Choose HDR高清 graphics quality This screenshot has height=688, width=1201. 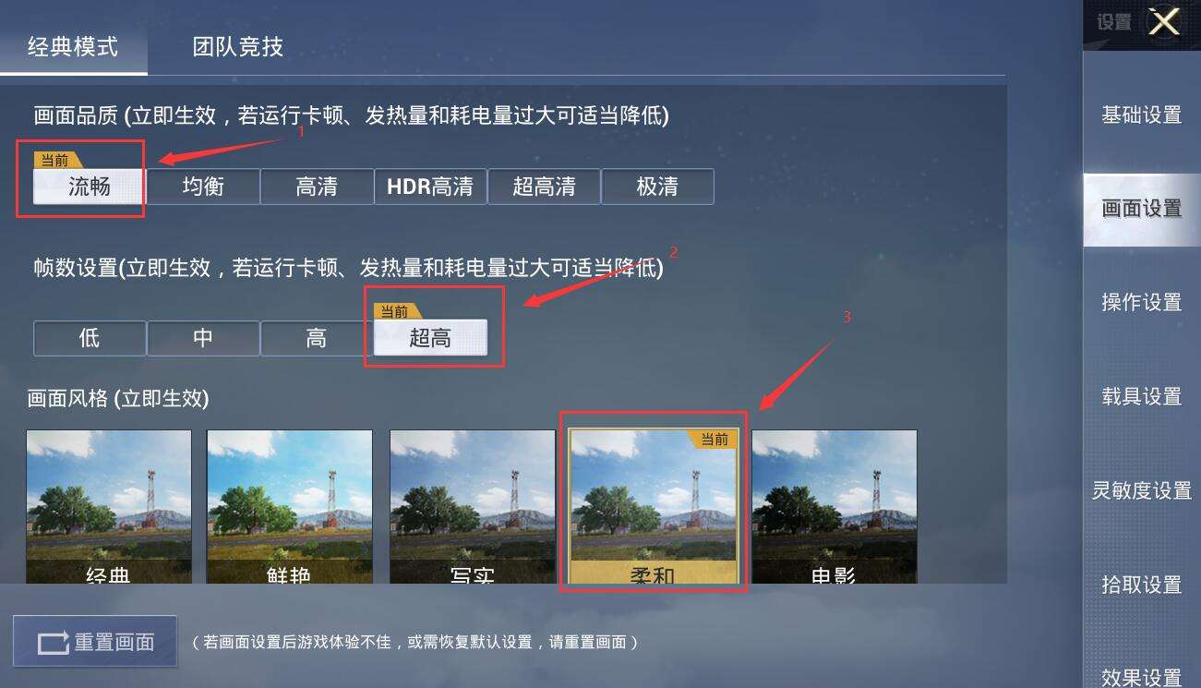point(430,187)
